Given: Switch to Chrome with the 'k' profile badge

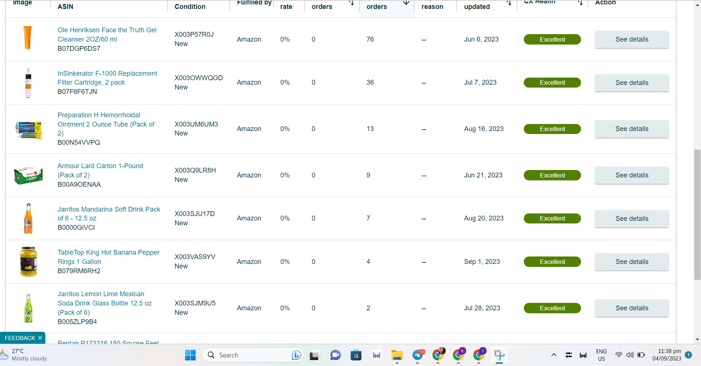Looking at the screenshot, I should [459, 355].
